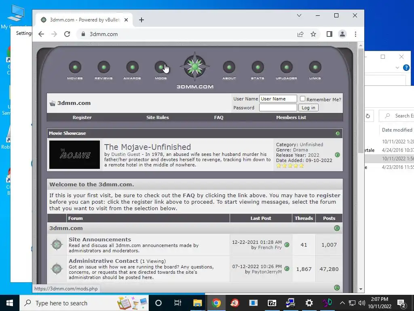Close the 3dmm.com tab
Image resolution: width=414 pixels, height=311 pixels.
click(x=126, y=20)
